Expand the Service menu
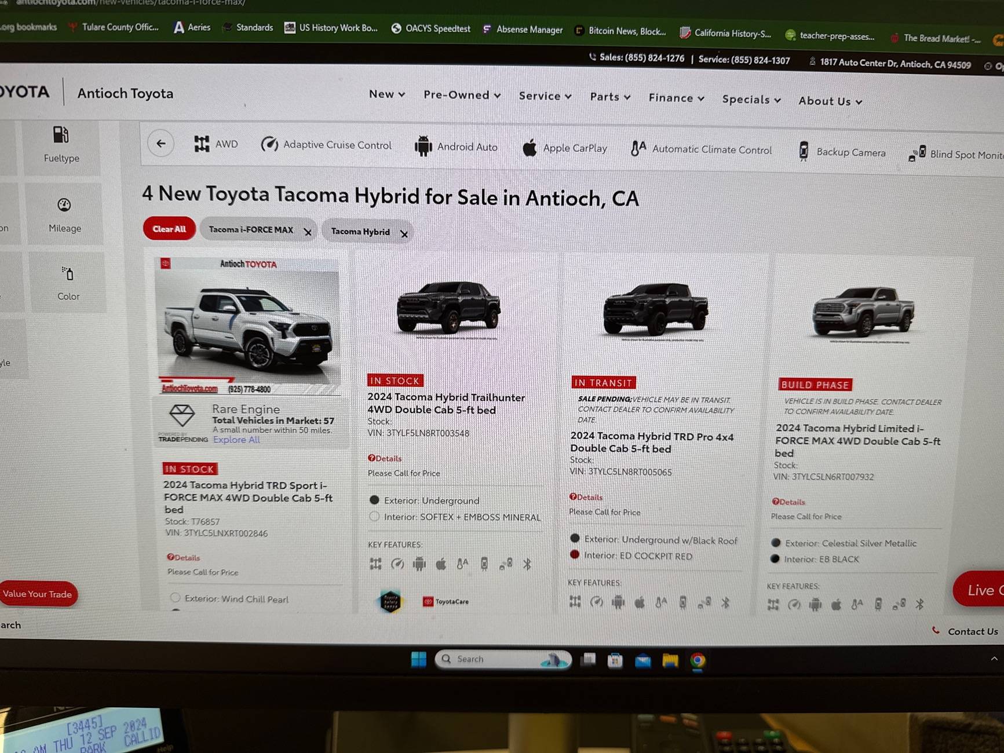This screenshot has height=753, width=1004. (545, 96)
